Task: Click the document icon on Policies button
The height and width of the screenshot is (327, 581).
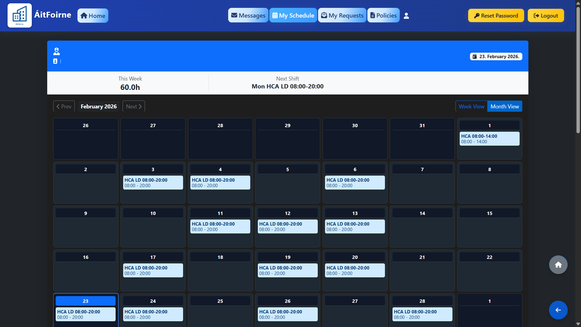Action: pos(372,15)
